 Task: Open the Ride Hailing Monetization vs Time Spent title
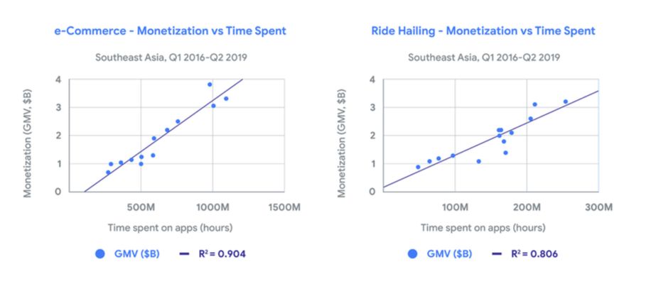coord(483,31)
